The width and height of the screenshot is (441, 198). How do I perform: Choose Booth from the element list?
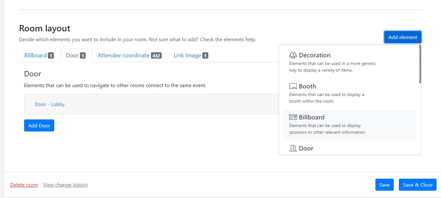349,94
